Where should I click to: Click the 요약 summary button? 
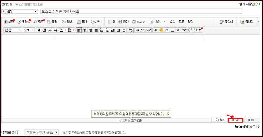(x=143, y=30)
